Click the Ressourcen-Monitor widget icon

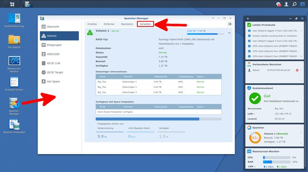pyautogui.click(x=249, y=151)
